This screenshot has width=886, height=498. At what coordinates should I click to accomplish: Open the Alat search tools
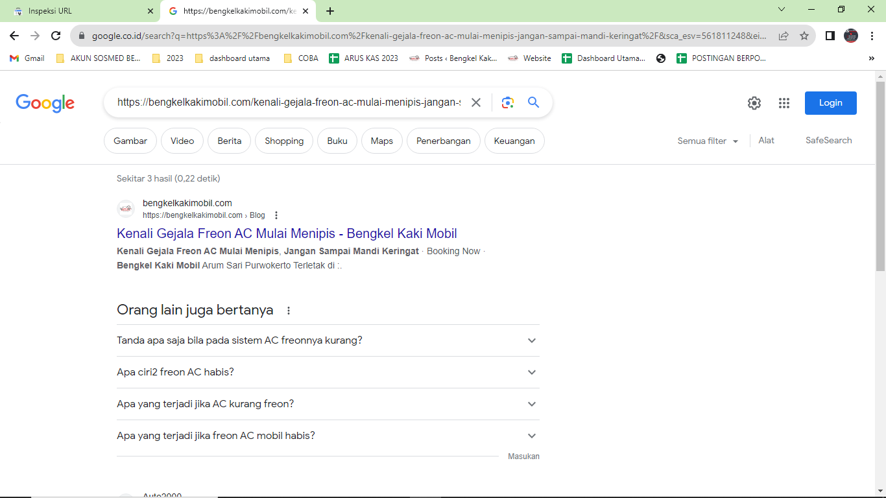[767, 140]
